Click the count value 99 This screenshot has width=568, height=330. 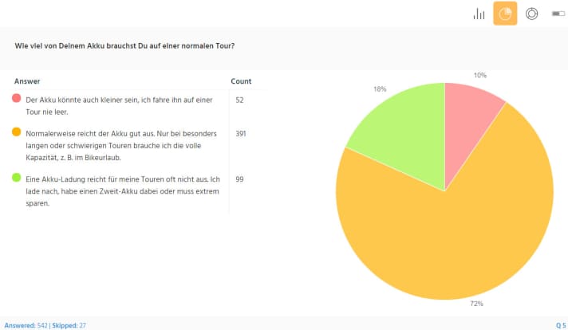239,179
